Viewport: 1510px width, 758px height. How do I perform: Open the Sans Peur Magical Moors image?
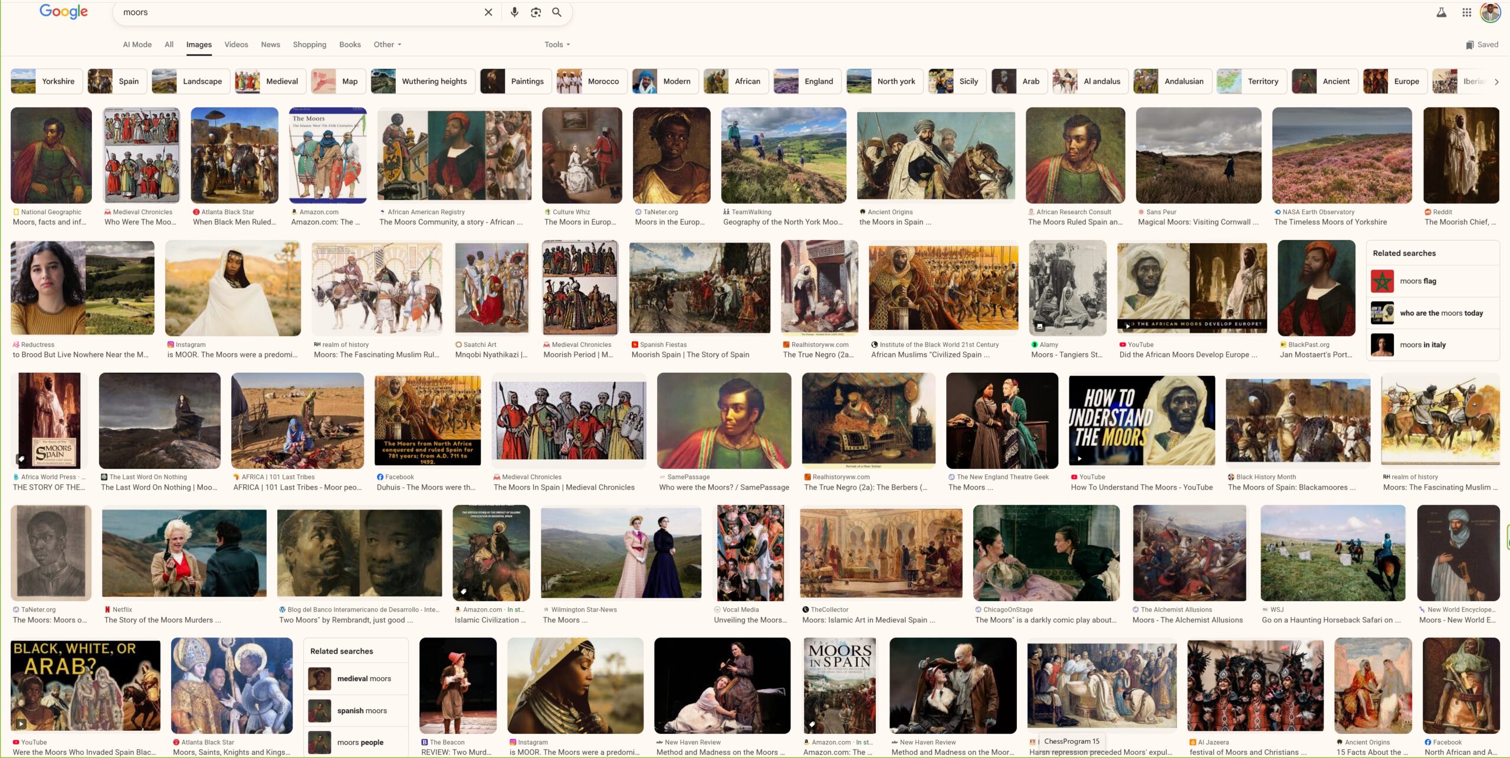pos(1199,155)
